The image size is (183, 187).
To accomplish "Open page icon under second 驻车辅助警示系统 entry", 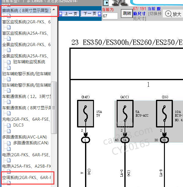I will coord(9,91).
